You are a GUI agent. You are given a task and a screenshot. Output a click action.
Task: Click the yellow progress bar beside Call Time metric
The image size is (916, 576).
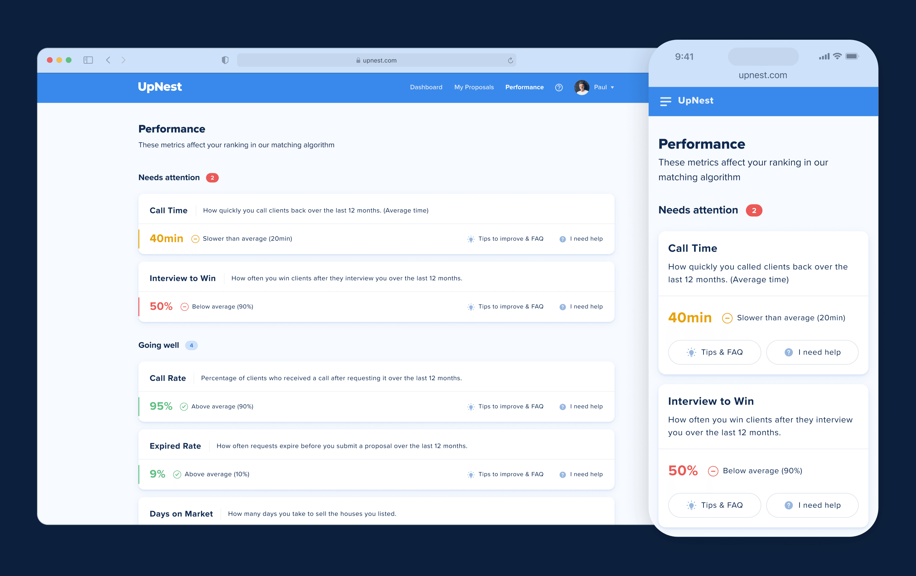(x=140, y=239)
